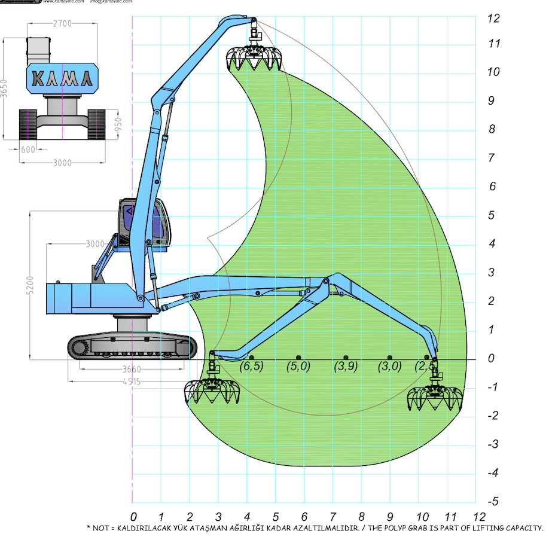
Task: Select the 3000 tail dimension on the side view
Action: pyautogui.click(x=95, y=243)
